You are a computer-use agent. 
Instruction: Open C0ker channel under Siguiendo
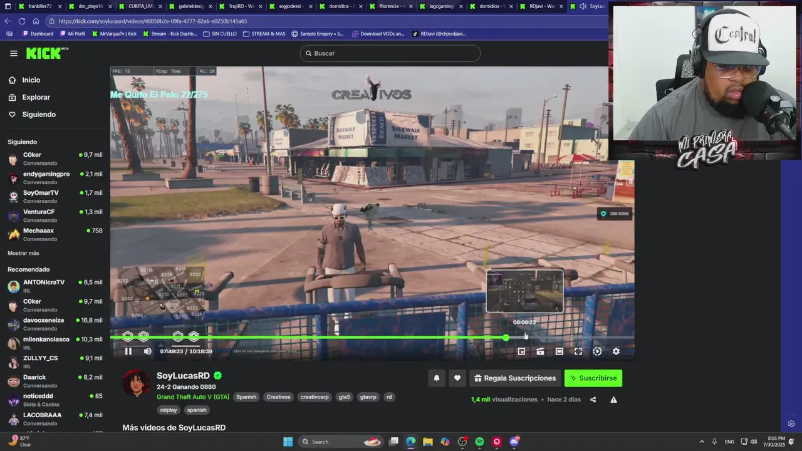pyautogui.click(x=55, y=158)
